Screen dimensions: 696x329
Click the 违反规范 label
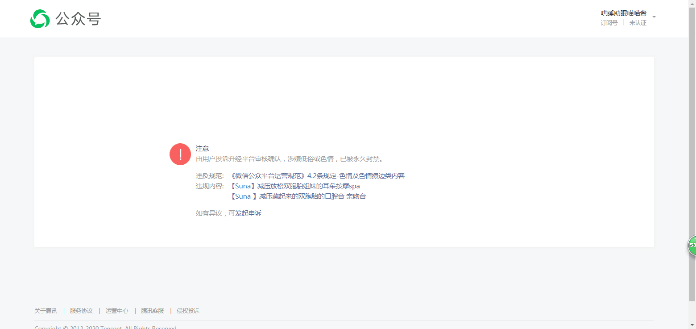click(x=210, y=176)
